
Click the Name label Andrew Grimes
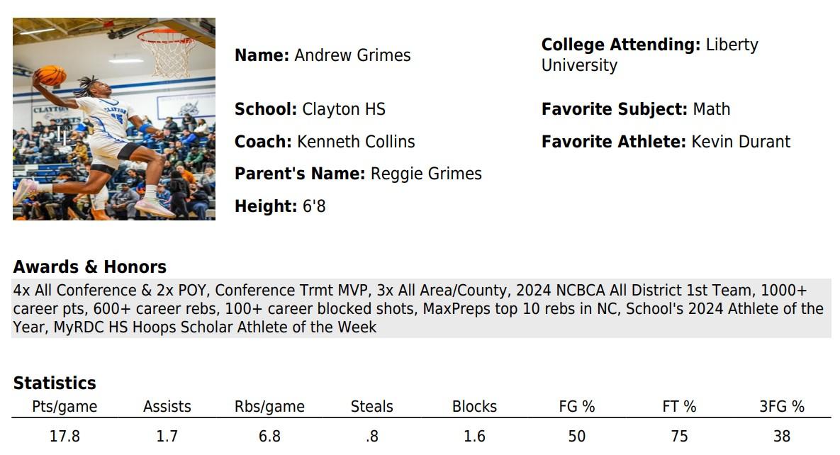coord(323,55)
